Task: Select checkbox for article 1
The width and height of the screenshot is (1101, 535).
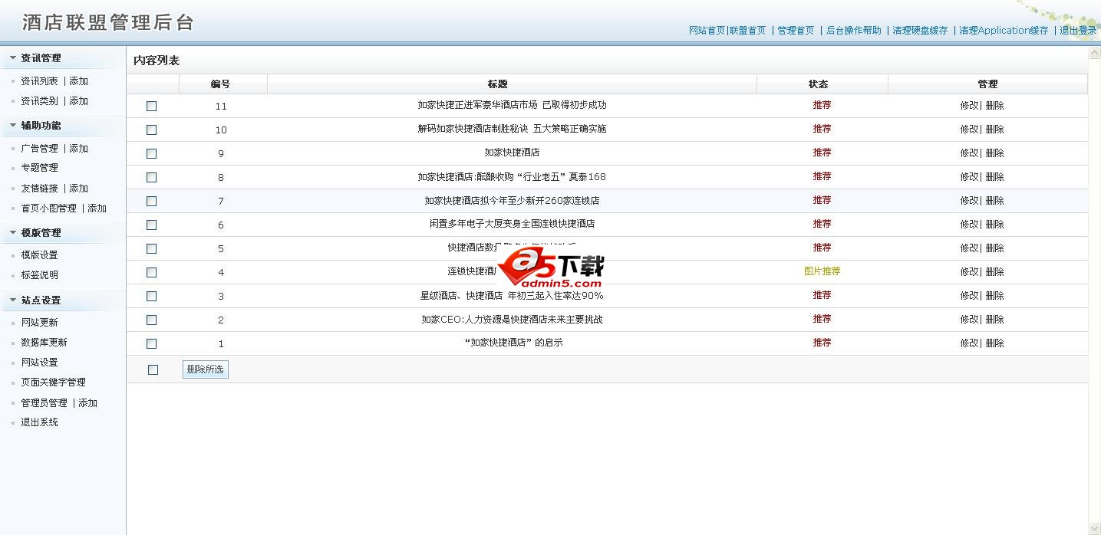Action: (151, 343)
